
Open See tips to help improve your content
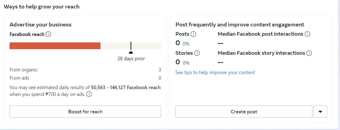coord(215,72)
